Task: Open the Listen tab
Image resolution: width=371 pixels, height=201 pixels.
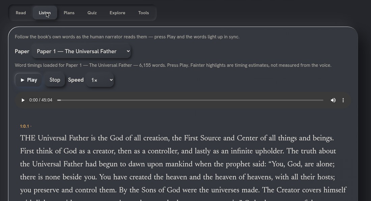Action: [x=45, y=13]
